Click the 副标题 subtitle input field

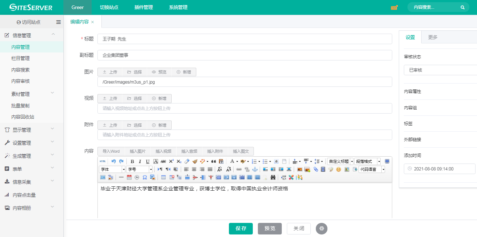click(x=244, y=55)
